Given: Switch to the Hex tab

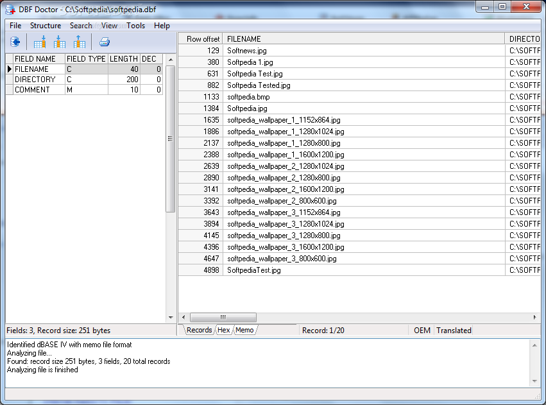Looking at the screenshot, I should click(x=223, y=330).
